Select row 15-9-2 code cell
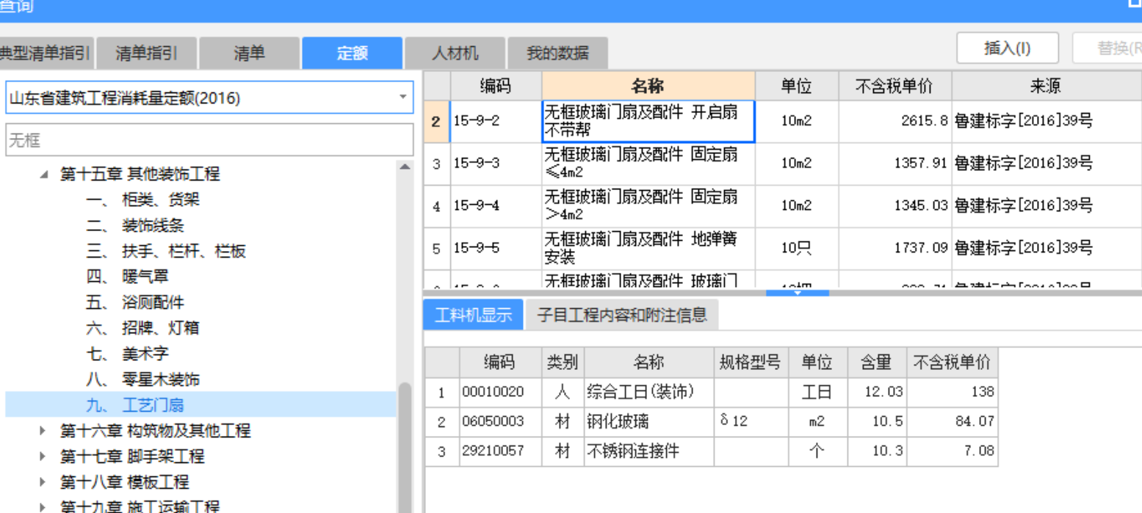Viewport: 1142px width, 513px height. click(496, 122)
